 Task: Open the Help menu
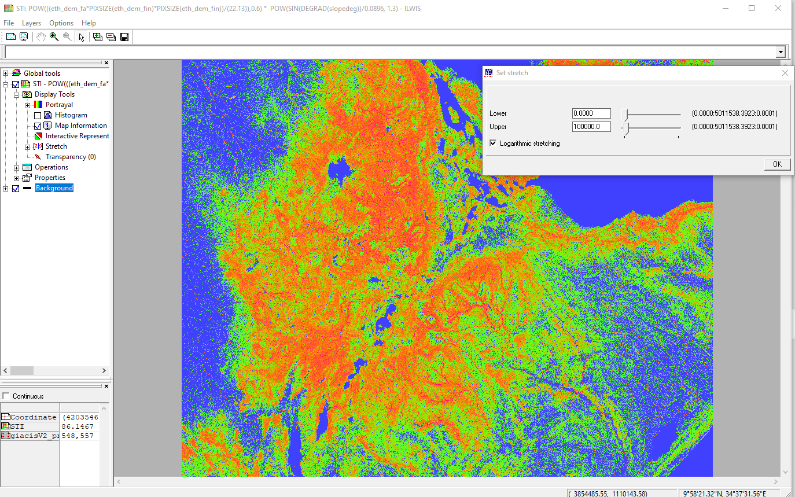(x=89, y=23)
